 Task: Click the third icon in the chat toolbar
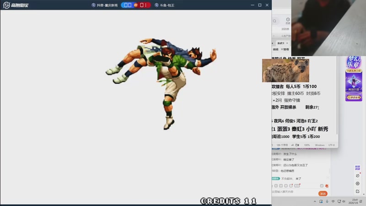click(285, 186)
